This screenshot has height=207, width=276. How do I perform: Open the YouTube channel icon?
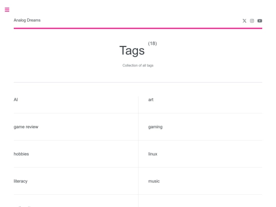coord(260,21)
